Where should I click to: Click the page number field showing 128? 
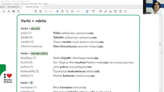click(46, 11)
